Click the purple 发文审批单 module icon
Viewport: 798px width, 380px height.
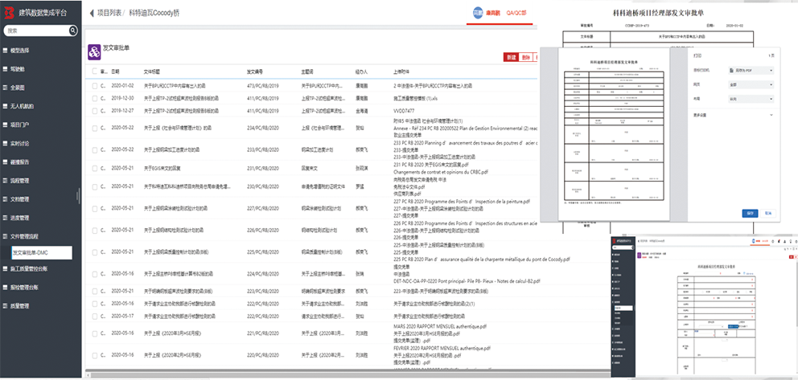click(94, 51)
